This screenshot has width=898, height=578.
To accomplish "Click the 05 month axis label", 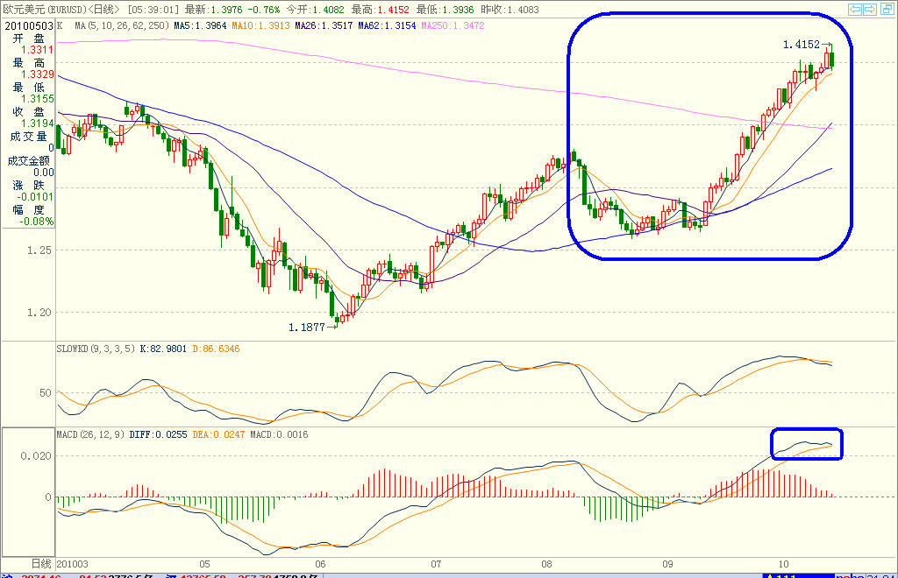I will click(x=204, y=564).
